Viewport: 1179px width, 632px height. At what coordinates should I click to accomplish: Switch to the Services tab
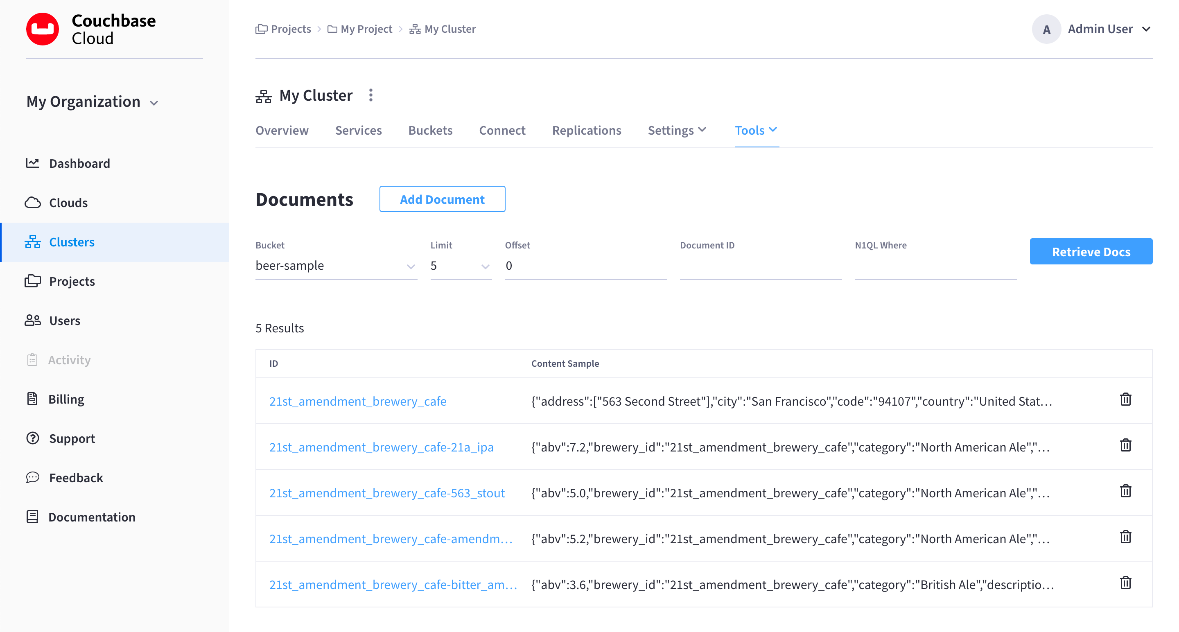[358, 131]
